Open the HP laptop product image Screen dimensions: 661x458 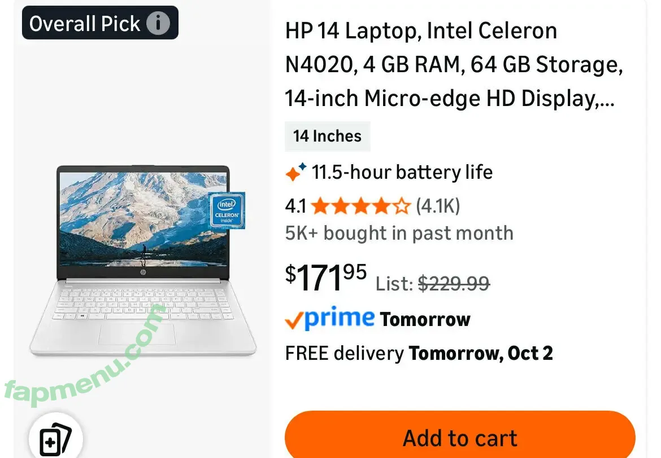coord(143,259)
